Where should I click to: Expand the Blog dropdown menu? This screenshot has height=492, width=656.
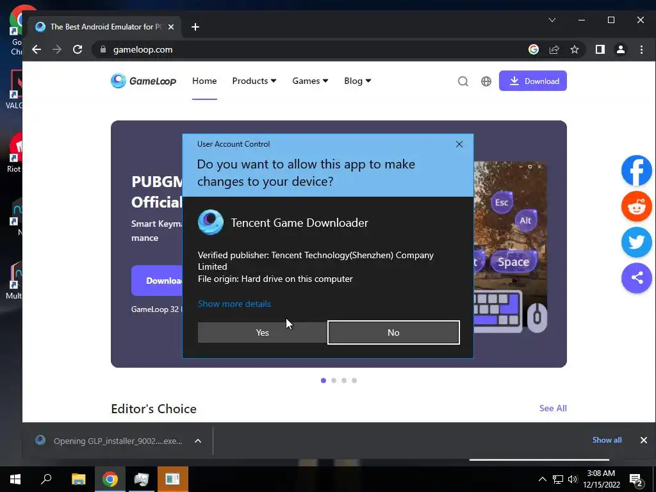(357, 81)
